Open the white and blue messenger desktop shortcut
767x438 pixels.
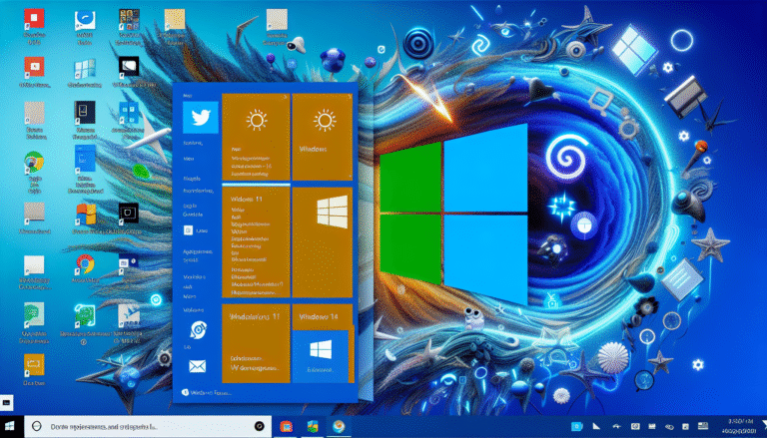pyautogui.click(x=85, y=21)
